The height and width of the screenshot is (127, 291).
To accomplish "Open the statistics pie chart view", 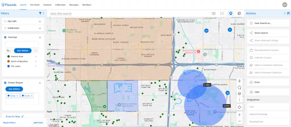I will [239, 13].
